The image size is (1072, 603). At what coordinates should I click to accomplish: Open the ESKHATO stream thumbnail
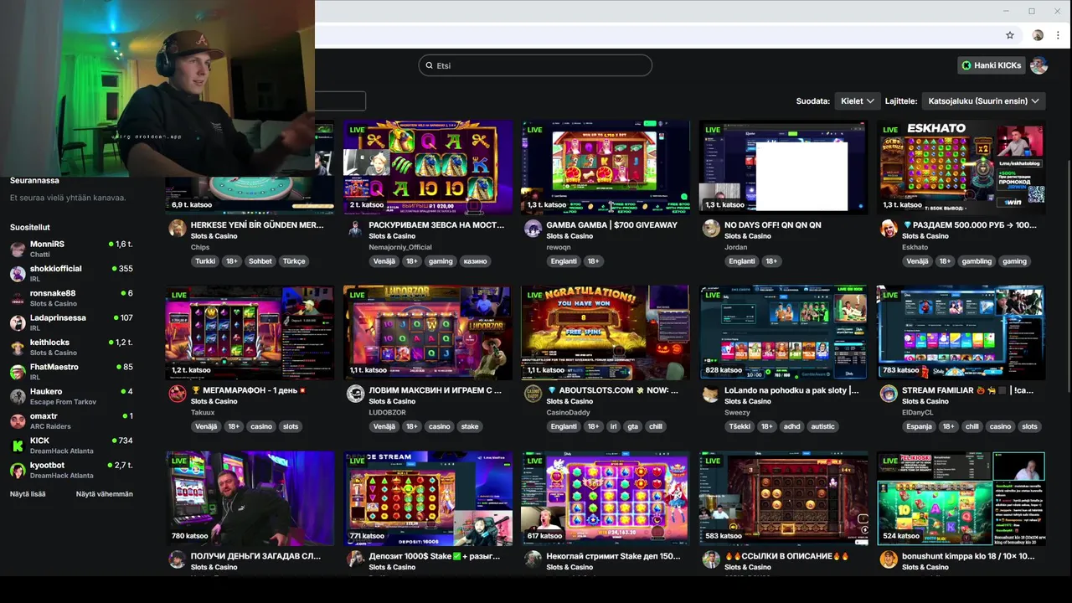pos(961,167)
